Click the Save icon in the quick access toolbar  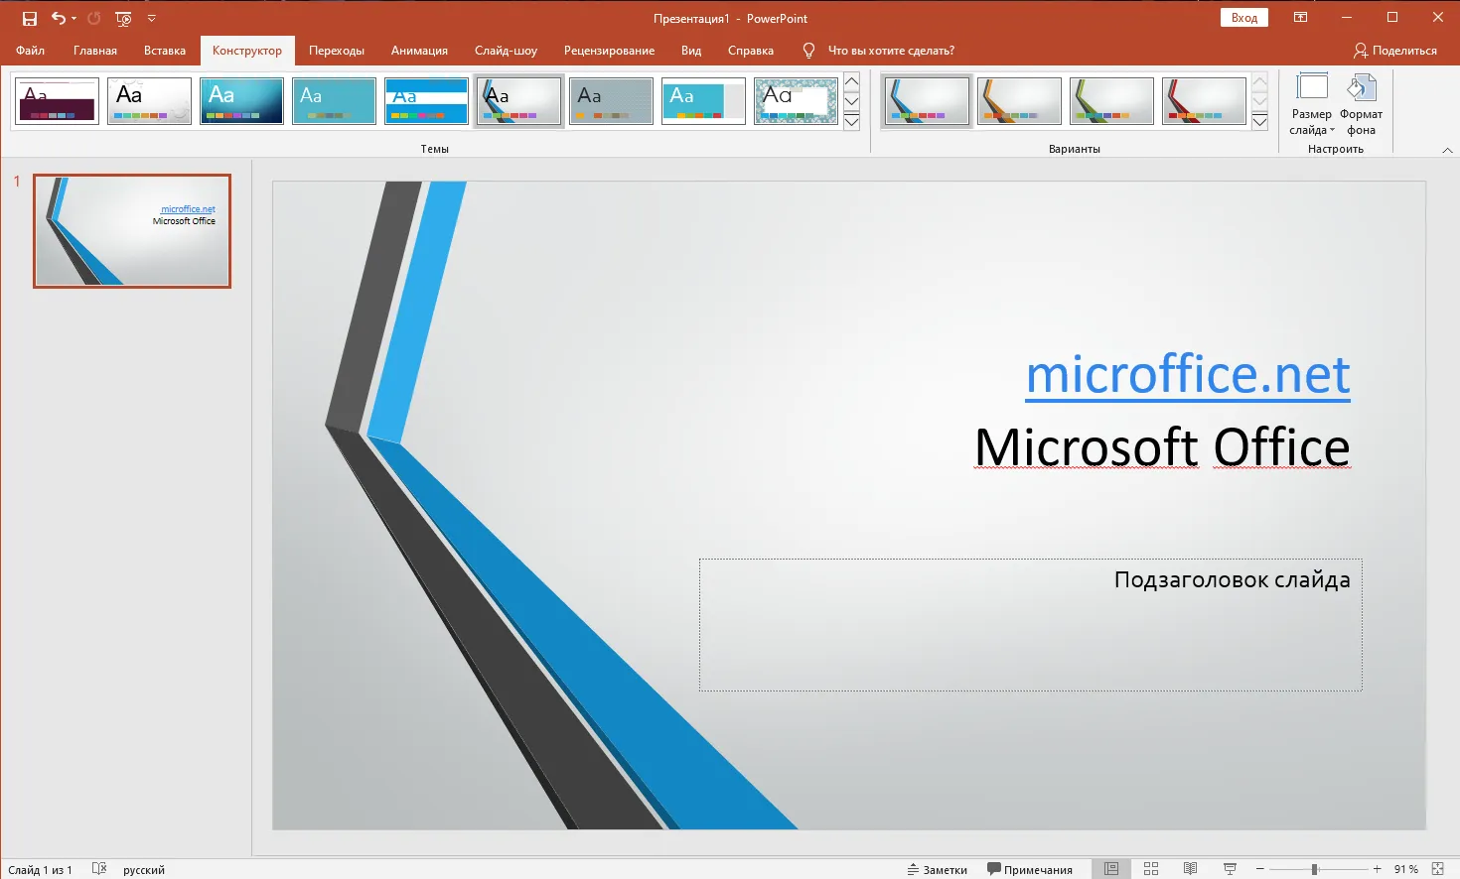coord(30,19)
